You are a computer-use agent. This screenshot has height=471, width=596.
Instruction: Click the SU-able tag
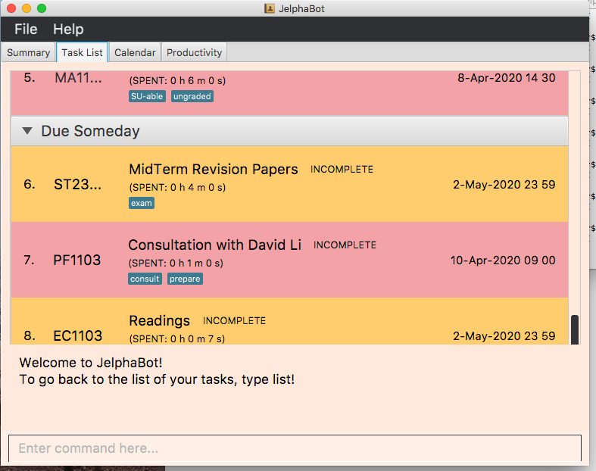[x=147, y=96]
